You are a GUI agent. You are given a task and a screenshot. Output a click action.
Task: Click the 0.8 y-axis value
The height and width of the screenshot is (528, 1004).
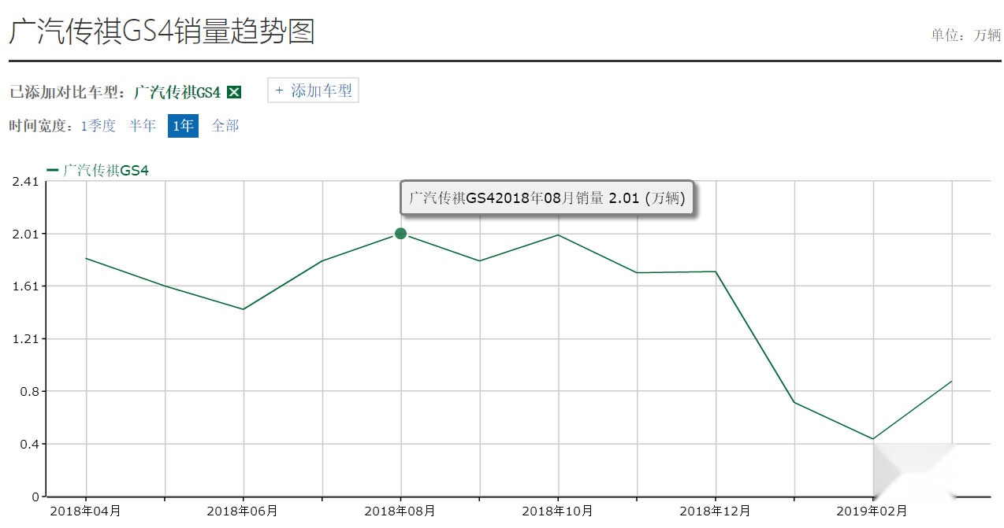click(x=28, y=391)
